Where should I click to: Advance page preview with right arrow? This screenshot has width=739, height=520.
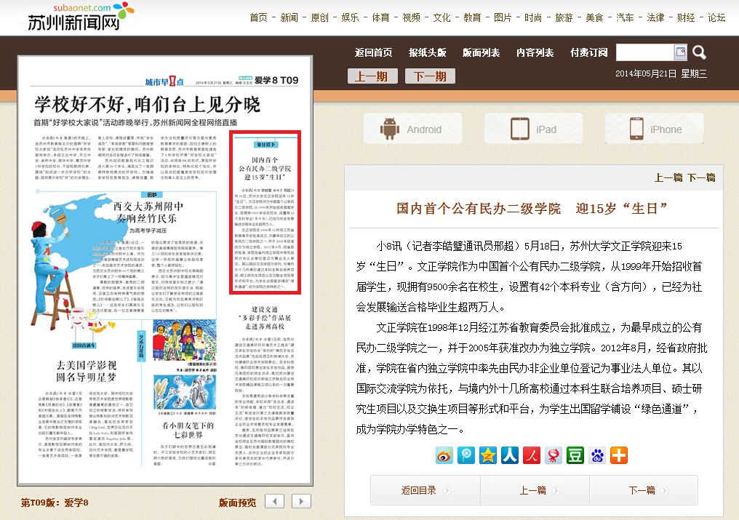pyautogui.click(x=301, y=501)
